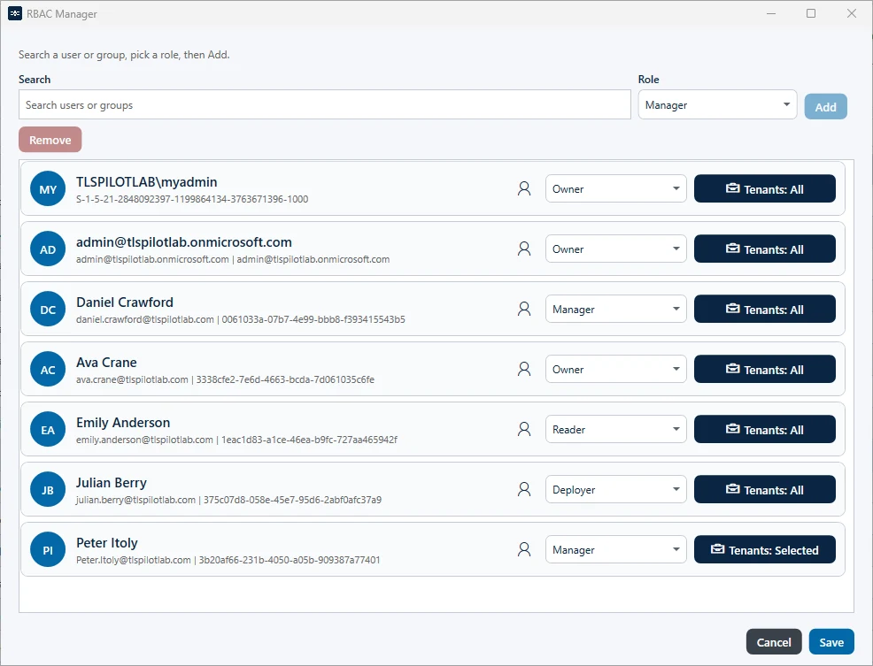Open Tenants: All for admin@tlspilotlab.onmicrosoft.com
The width and height of the screenshot is (873, 666).
point(764,249)
